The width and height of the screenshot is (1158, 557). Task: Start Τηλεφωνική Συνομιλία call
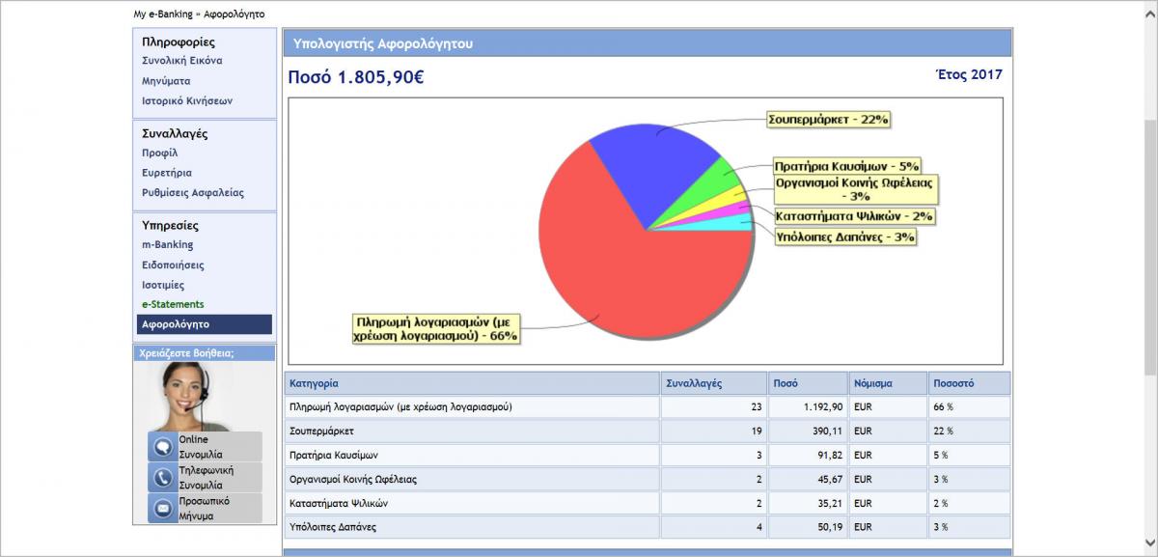(207, 478)
